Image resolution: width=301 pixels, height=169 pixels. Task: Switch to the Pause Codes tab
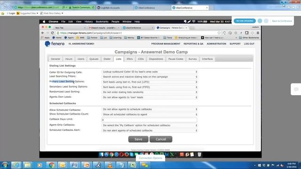[175, 59]
